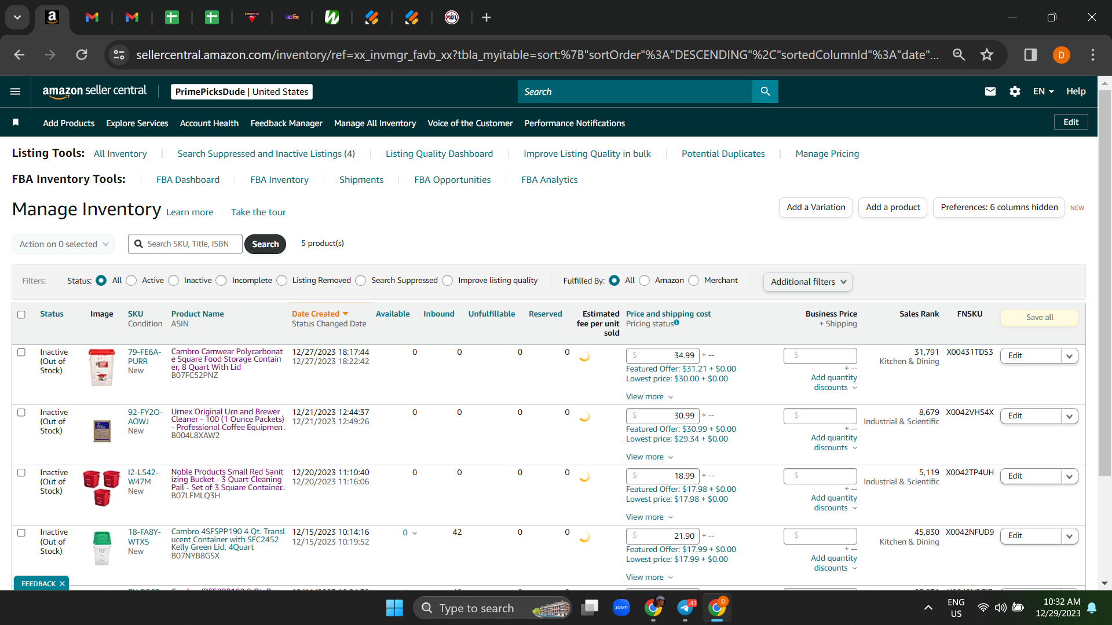Tick the select-all header checkbox
Image resolution: width=1112 pixels, height=625 pixels.
[x=21, y=315]
